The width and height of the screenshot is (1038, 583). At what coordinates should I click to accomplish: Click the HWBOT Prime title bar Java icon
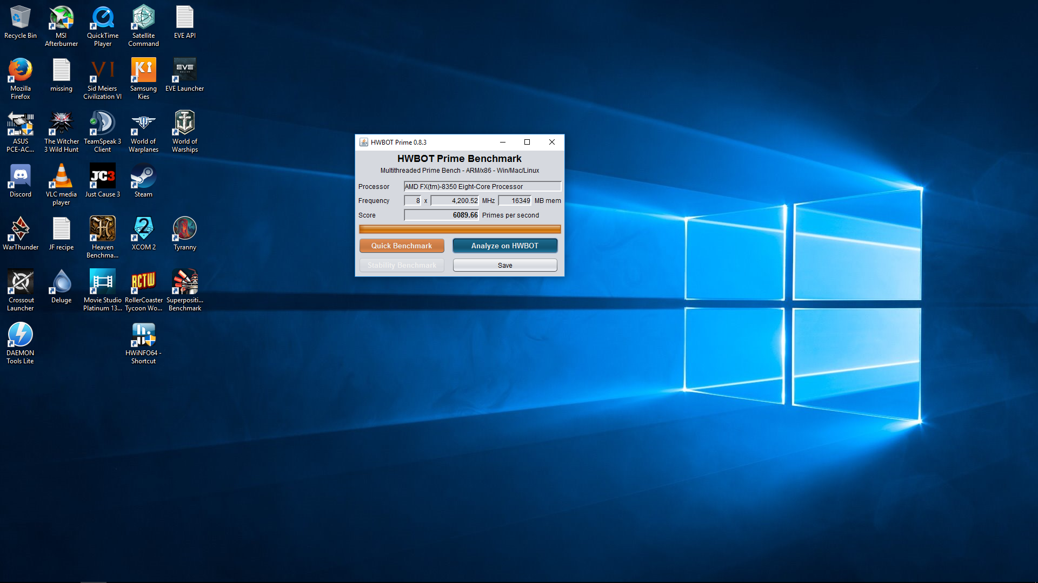pos(364,142)
